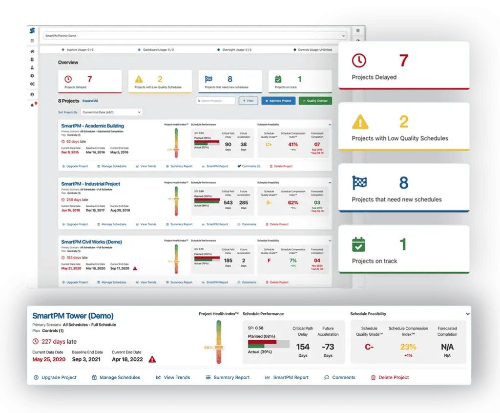The image size is (500, 413).
Task: Select the Projects Delayed overview card in dashboard
Action: [89, 81]
